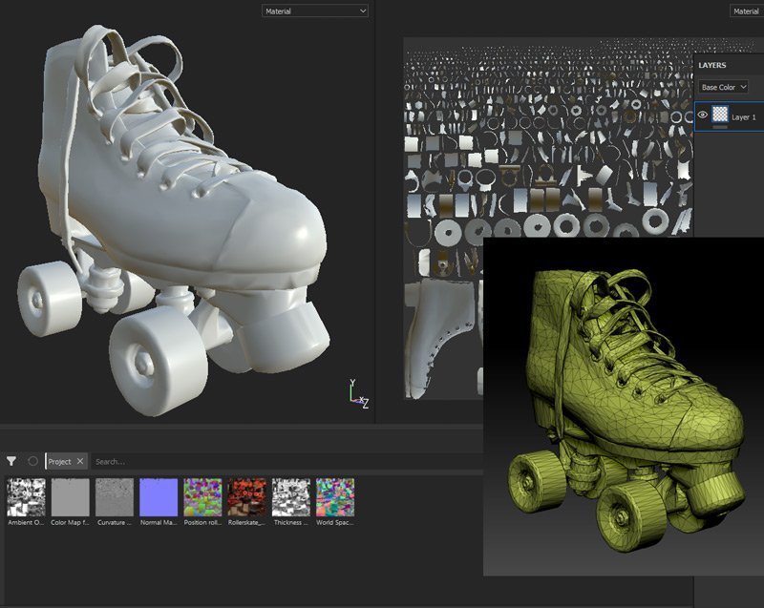Image resolution: width=764 pixels, height=608 pixels.
Task: Close the Project shelf filter tag
Action: point(80,461)
